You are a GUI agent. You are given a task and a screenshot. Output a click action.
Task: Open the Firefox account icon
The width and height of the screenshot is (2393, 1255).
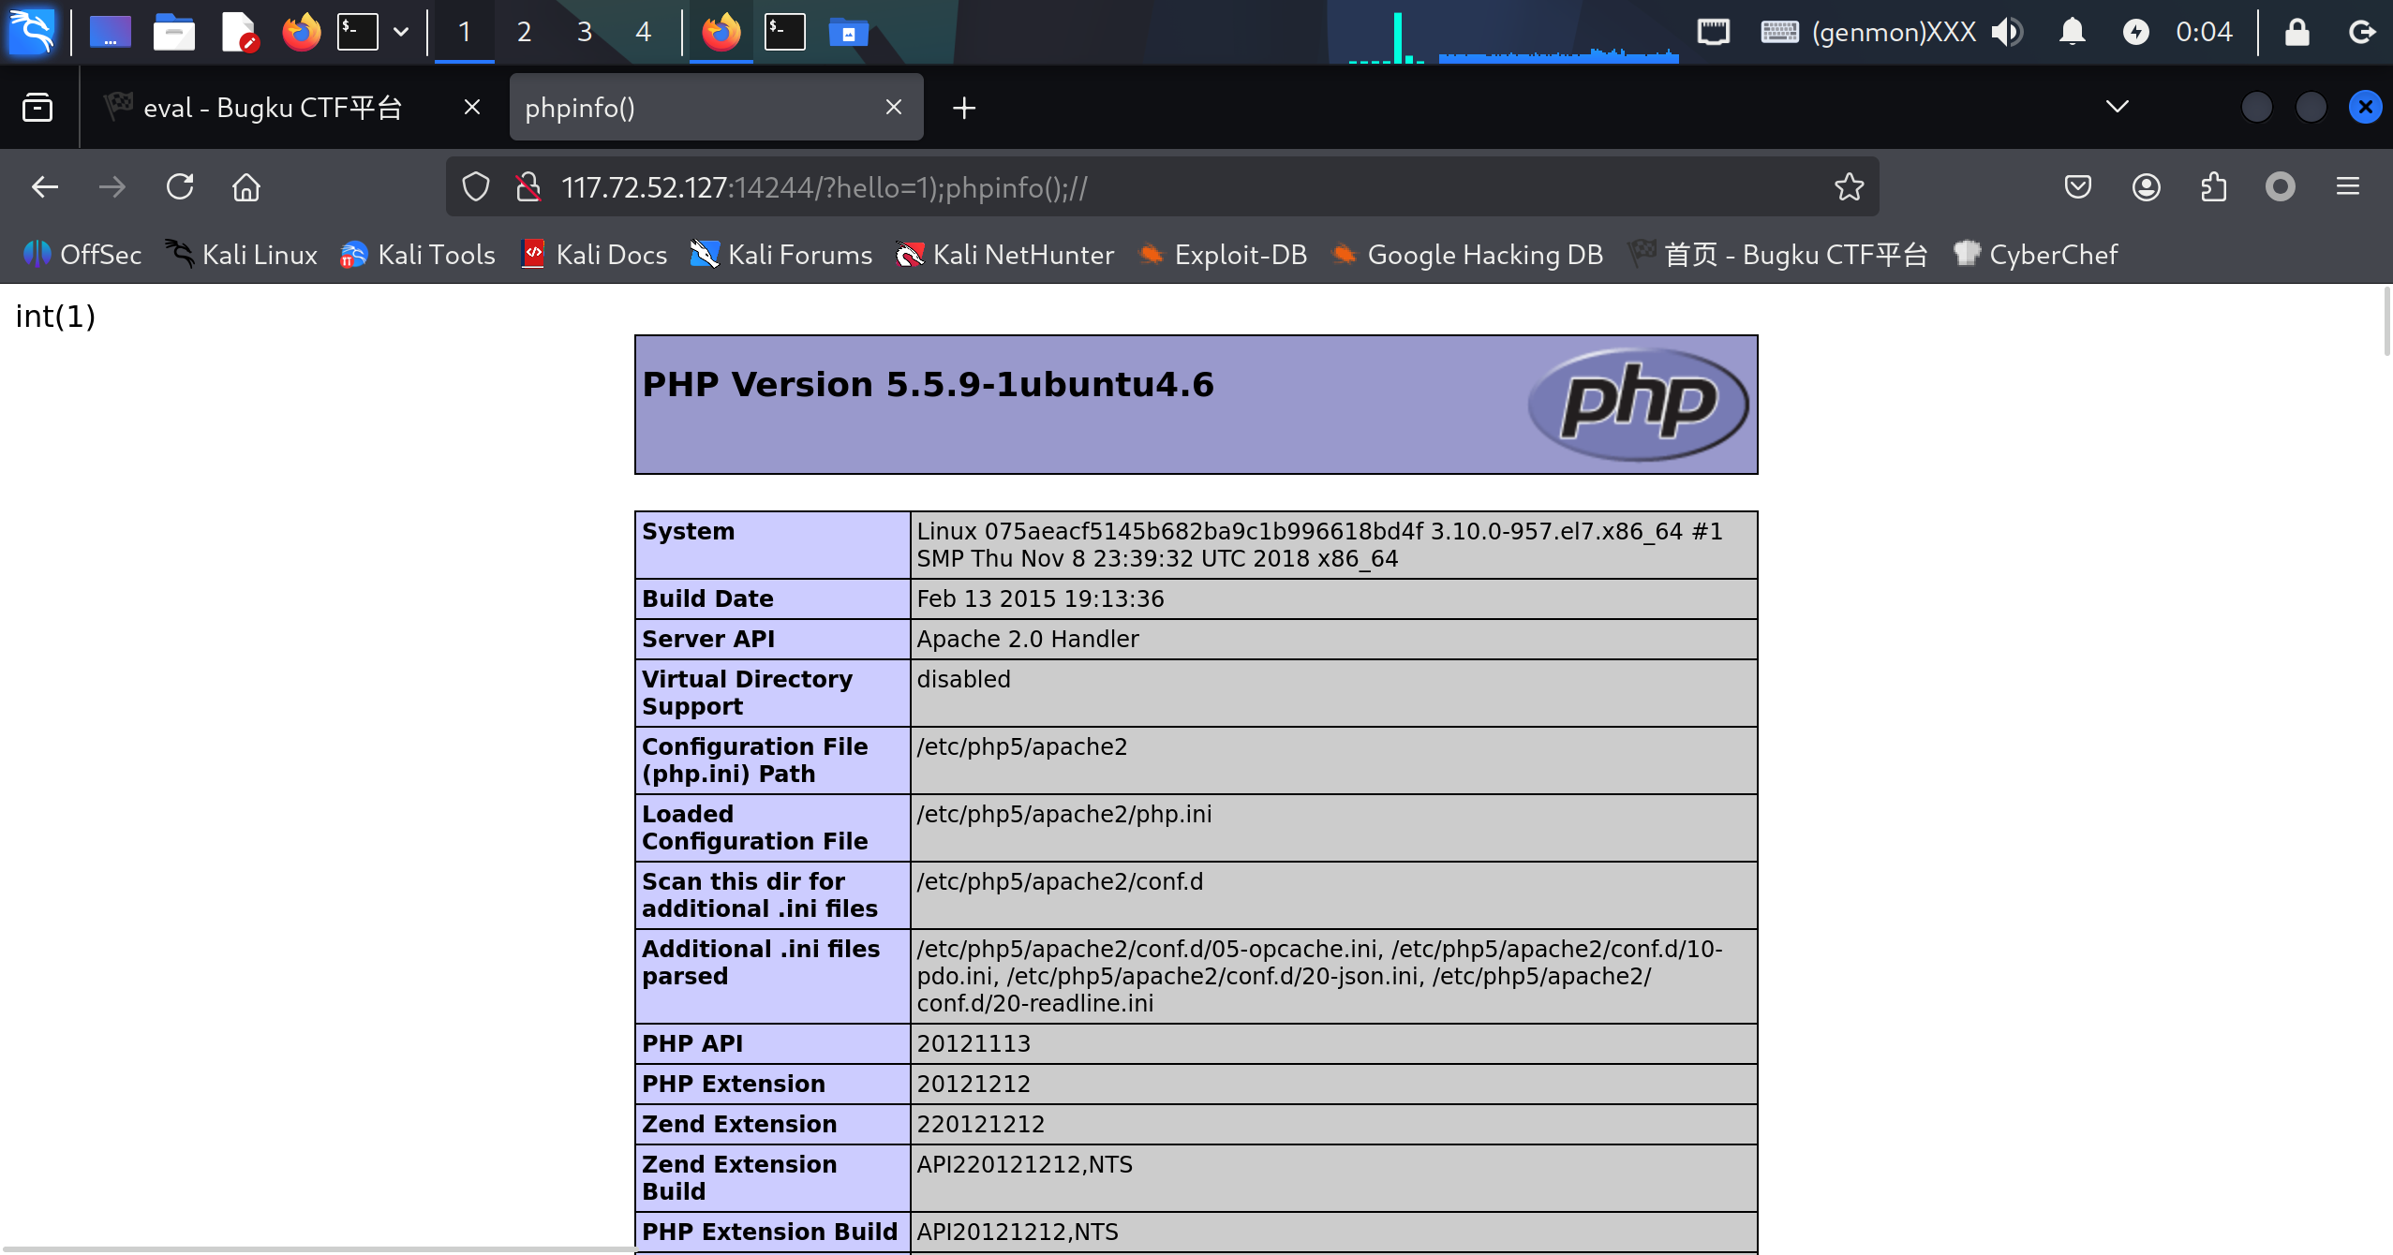point(2146,187)
